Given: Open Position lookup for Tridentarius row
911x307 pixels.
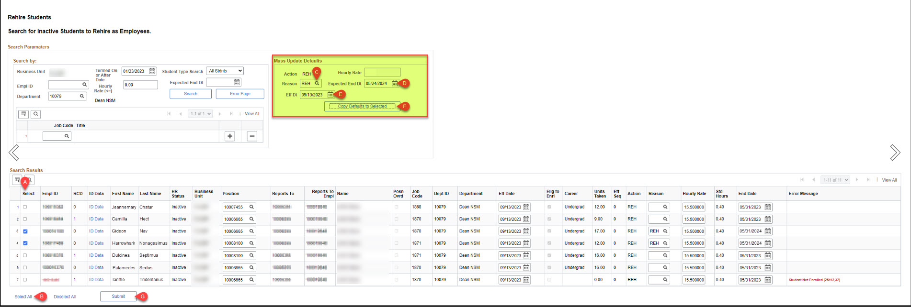Looking at the screenshot, I should point(251,280).
